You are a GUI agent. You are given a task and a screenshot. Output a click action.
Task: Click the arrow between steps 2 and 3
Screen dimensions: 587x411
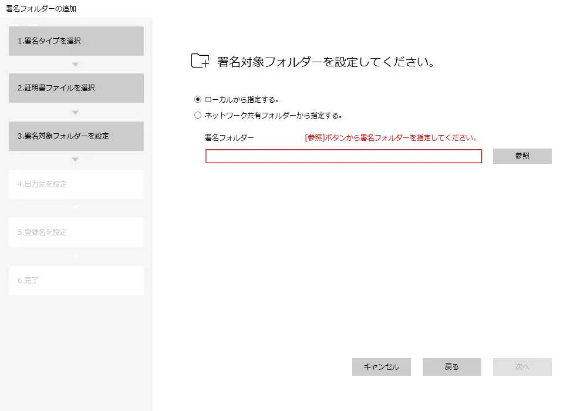(75, 112)
